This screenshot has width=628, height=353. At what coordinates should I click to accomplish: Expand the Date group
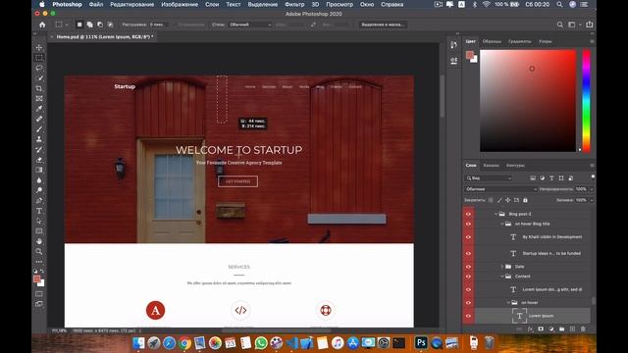tap(502, 267)
